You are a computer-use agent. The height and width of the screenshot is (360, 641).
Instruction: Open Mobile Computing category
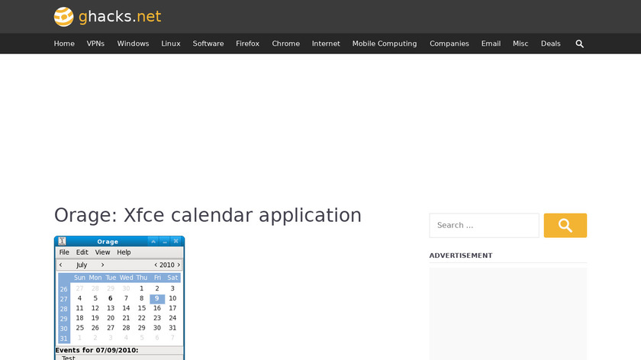(385, 43)
